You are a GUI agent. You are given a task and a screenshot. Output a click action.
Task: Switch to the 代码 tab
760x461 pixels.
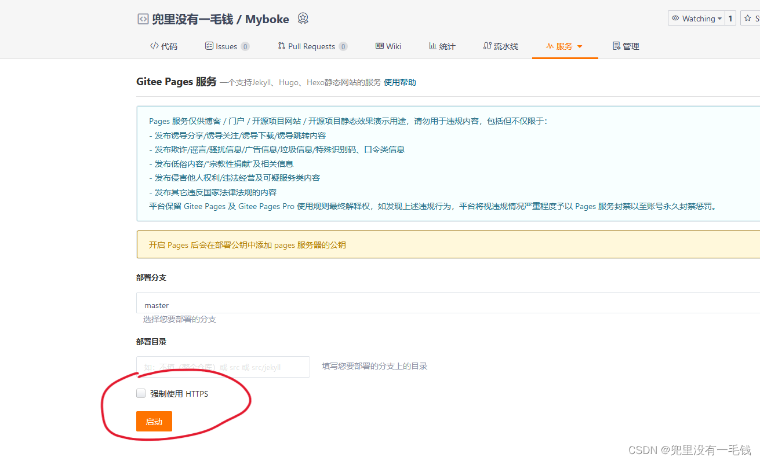(163, 46)
